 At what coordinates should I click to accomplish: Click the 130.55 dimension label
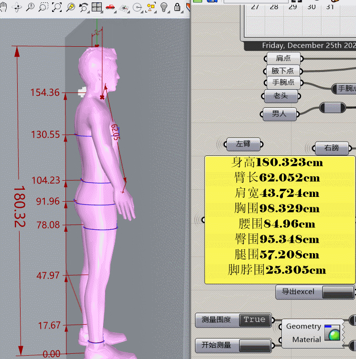[x=45, y=134]
